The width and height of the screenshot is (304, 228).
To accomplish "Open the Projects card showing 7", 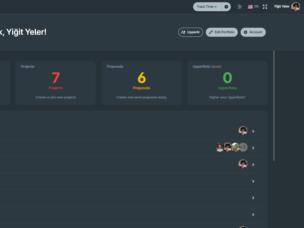I will (56, 83).
